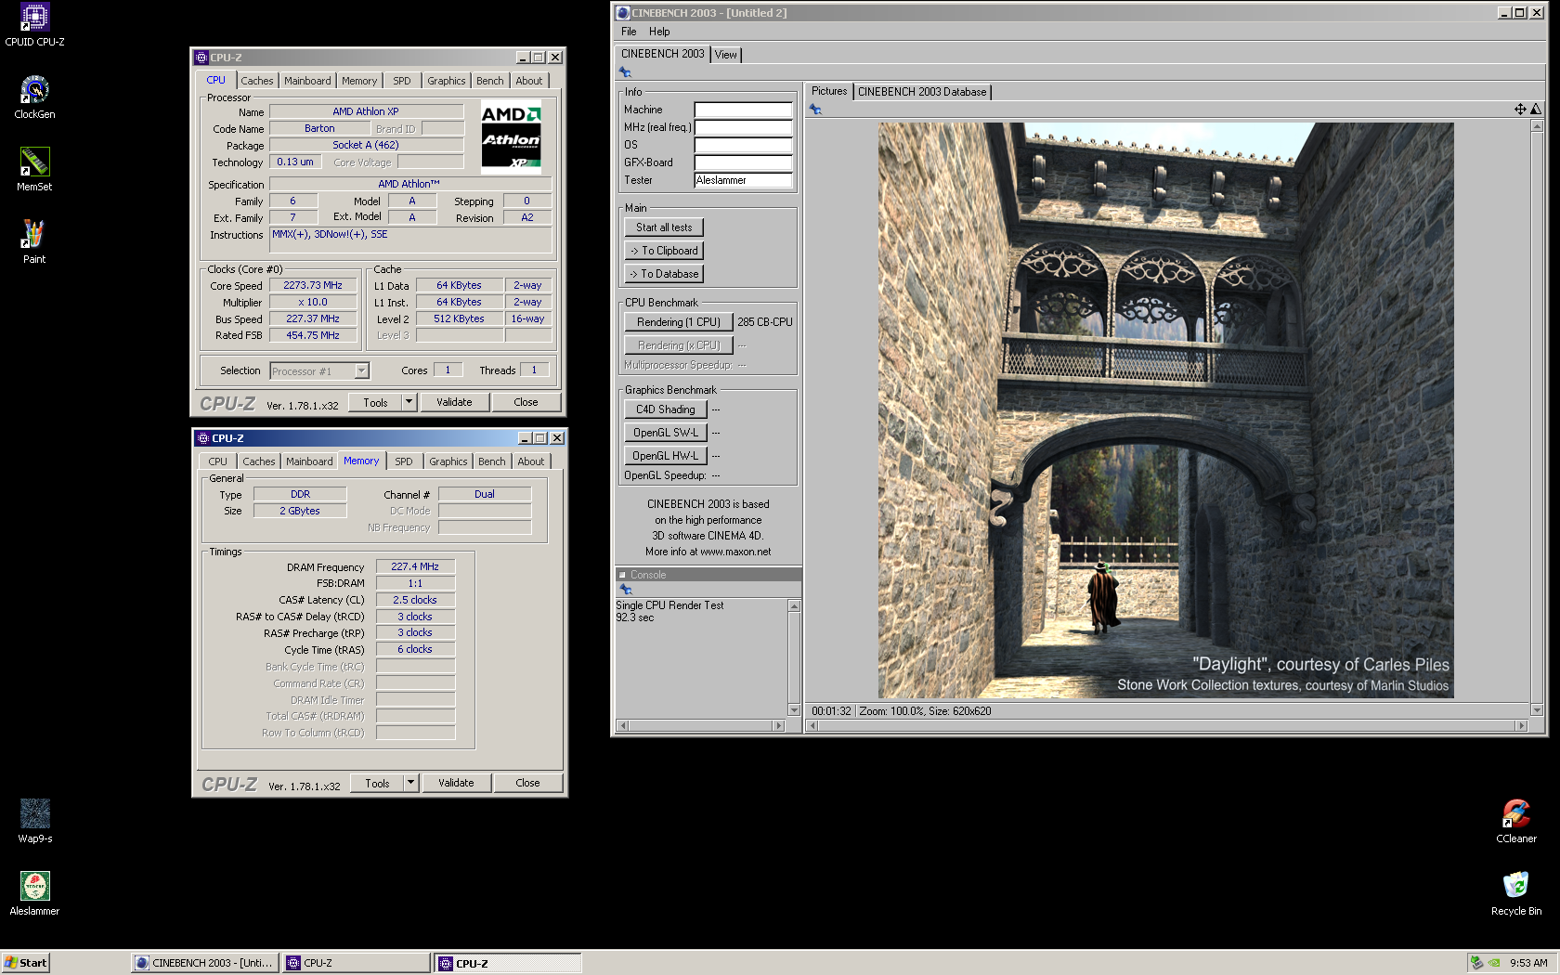
Task: Click Validate in the upper CPU-Z window
Action: pos(454,402)
